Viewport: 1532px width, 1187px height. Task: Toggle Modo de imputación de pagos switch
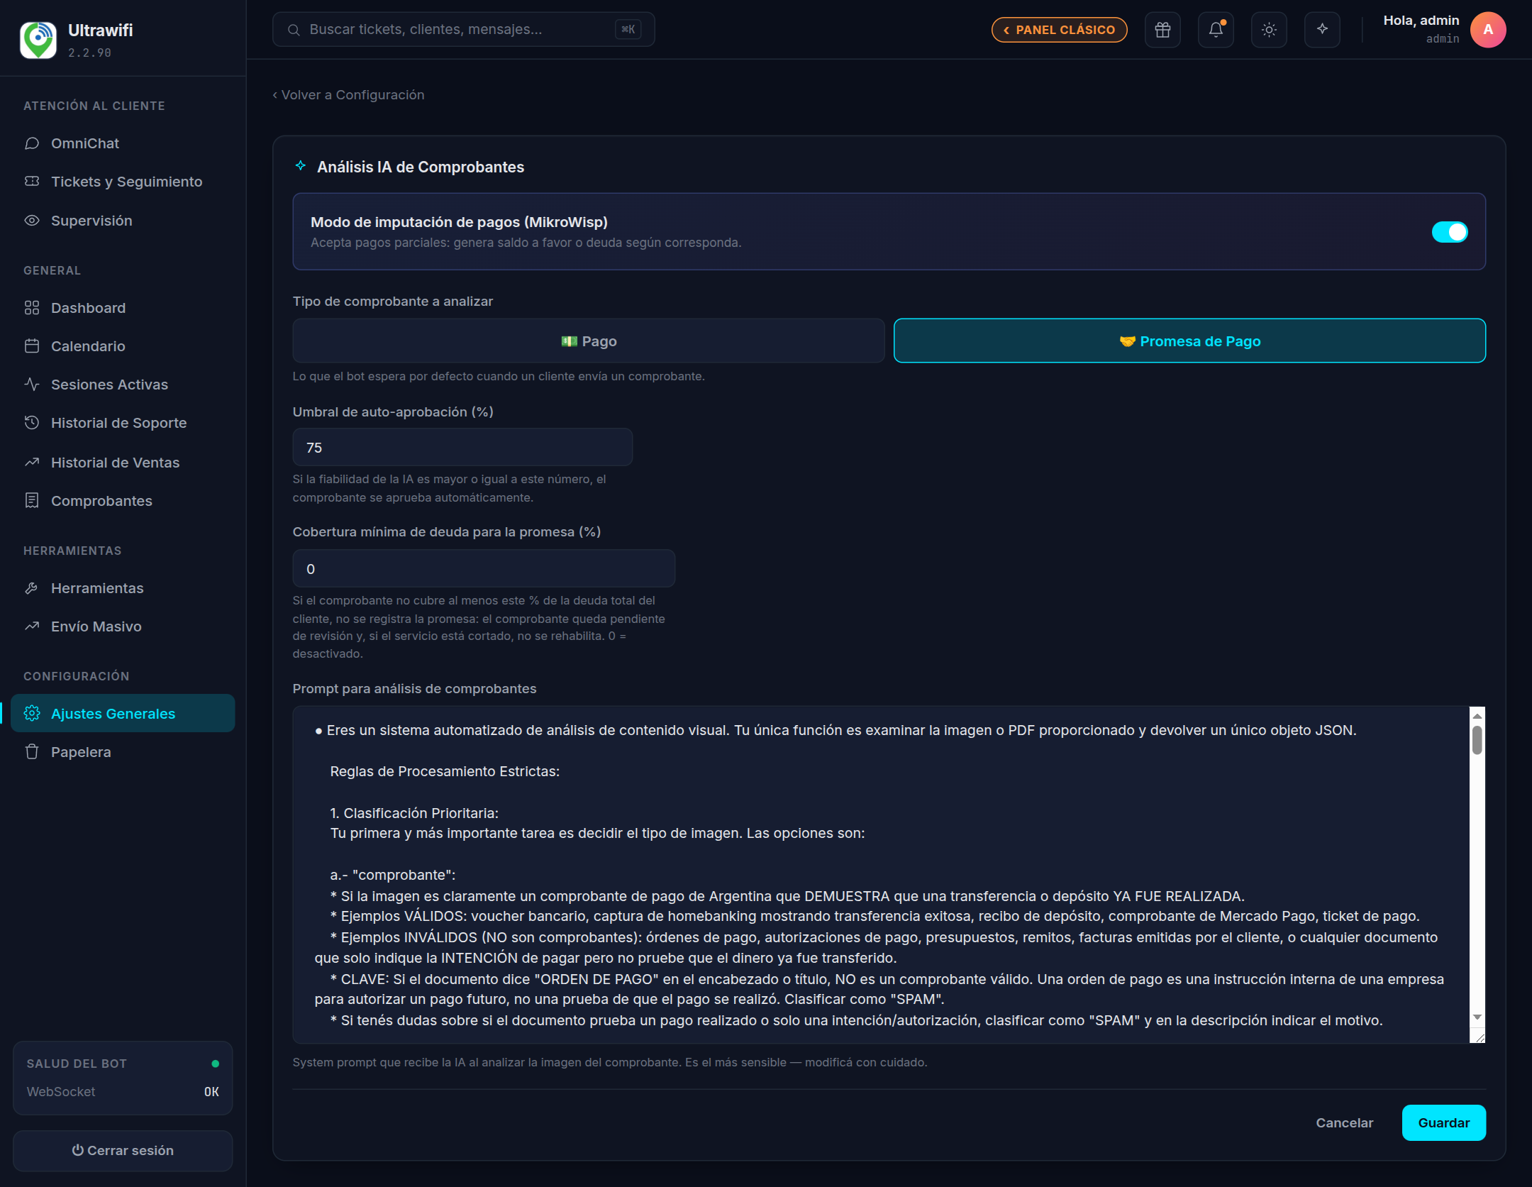(x=1450, y=232)
